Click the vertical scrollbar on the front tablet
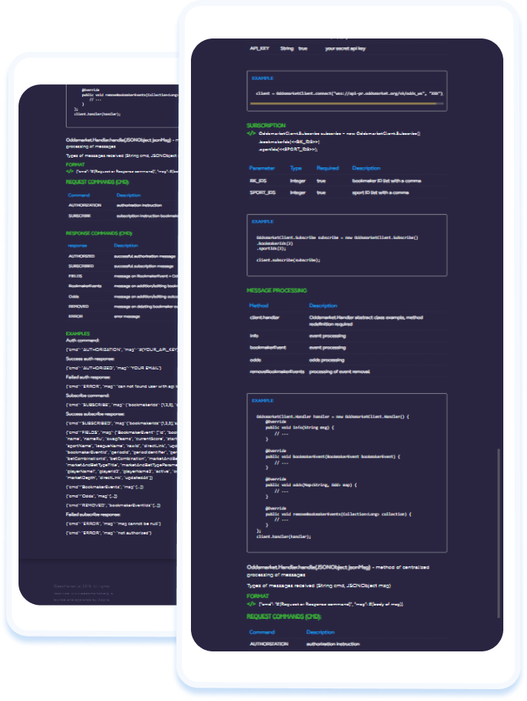527x701 pixels. (x=498, y=534)
